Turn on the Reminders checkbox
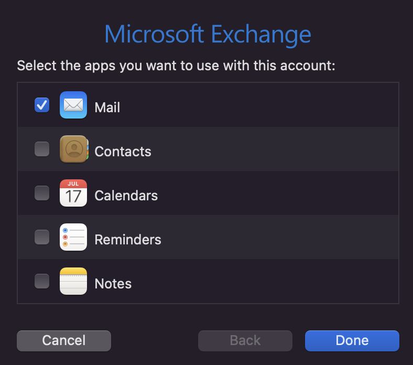This screenshot has width=413, height=365. [x=42, y=237]
